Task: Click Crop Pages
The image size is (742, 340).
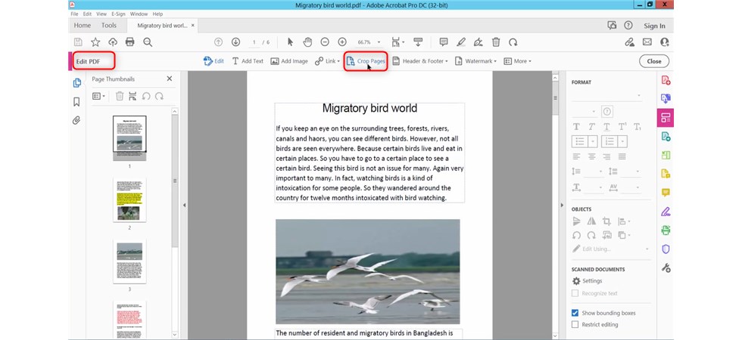Action: tap(365, 61)
